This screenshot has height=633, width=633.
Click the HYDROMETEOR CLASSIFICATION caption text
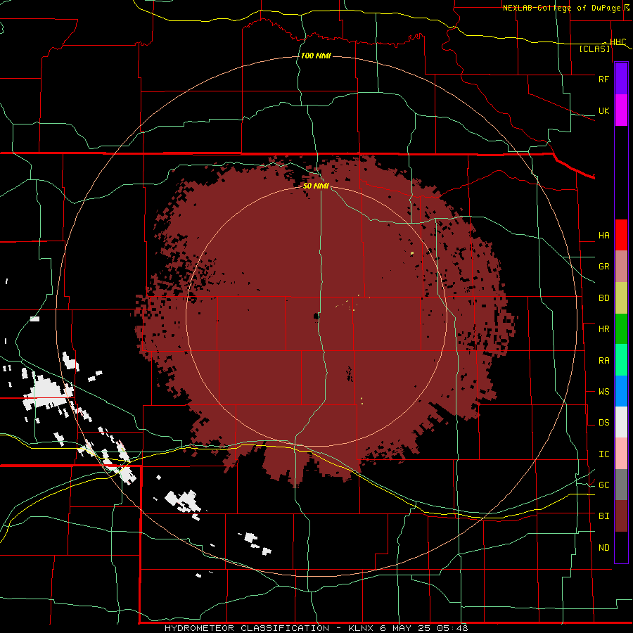246,628
